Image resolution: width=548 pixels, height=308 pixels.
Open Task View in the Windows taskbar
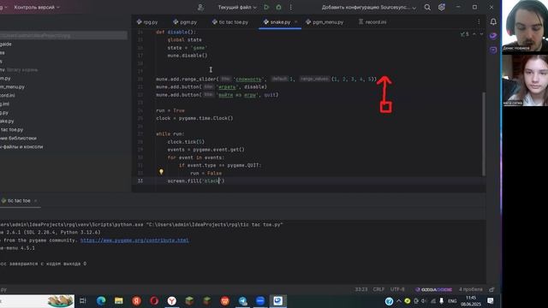click(x=83, y=300)
